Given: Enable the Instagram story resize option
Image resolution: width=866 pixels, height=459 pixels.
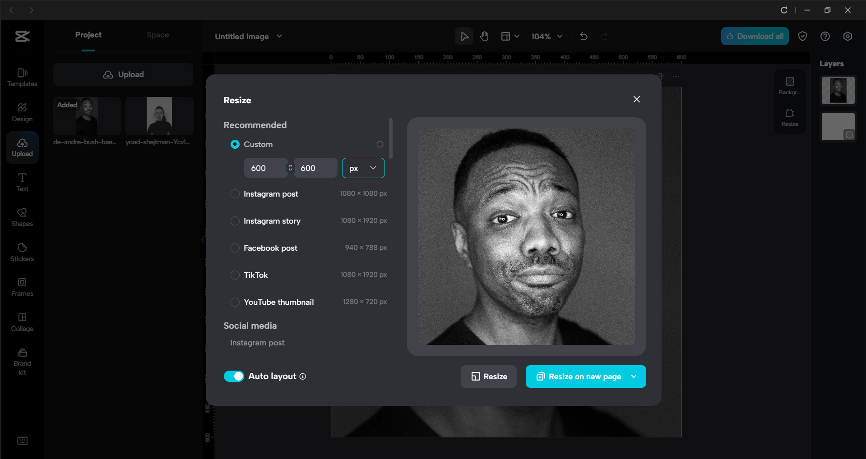Looking at the screenshot, I should point(235,221).
